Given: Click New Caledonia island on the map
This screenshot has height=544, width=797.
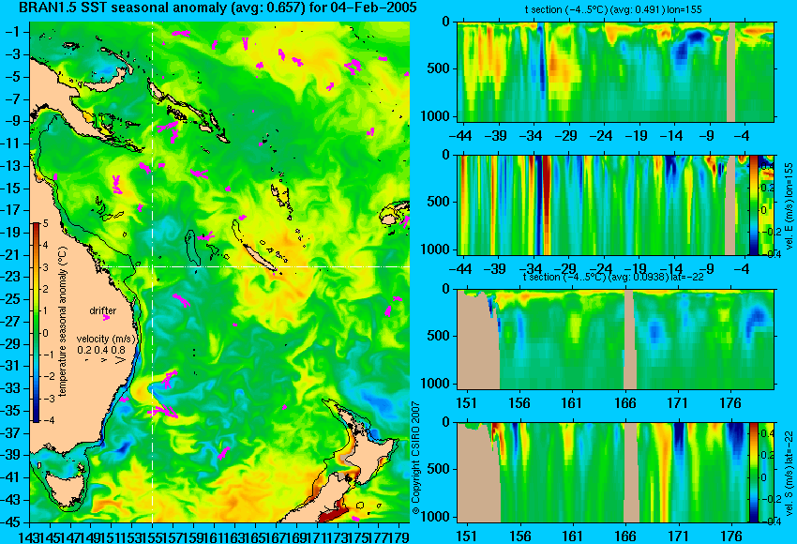Looking at the screenshot, I should [259, 257].
